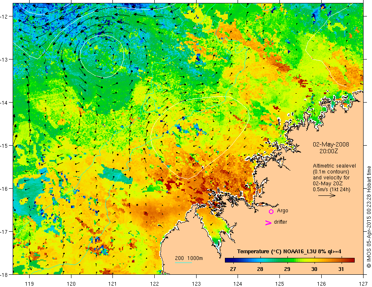Click the color bar value '29'
Image resolution: width=372 pixels, height=287 pixels.
coord(287,269)
